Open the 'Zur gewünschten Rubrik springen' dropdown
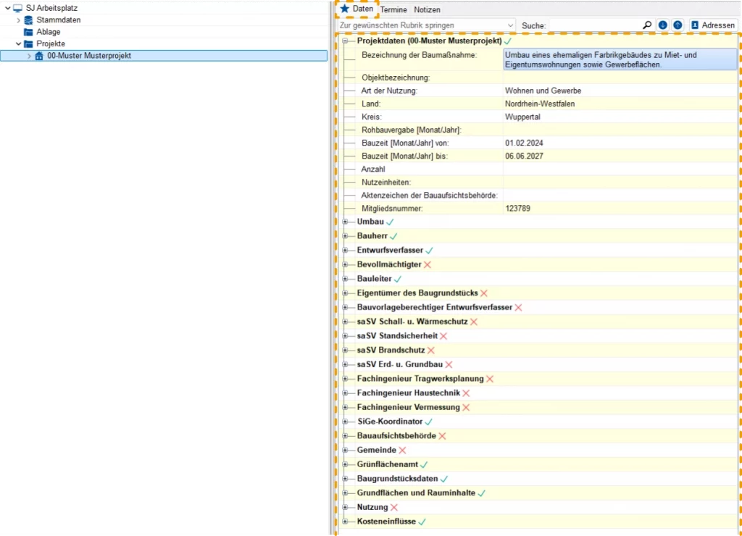This screenshot has height=536, width=742. [427, 25]
